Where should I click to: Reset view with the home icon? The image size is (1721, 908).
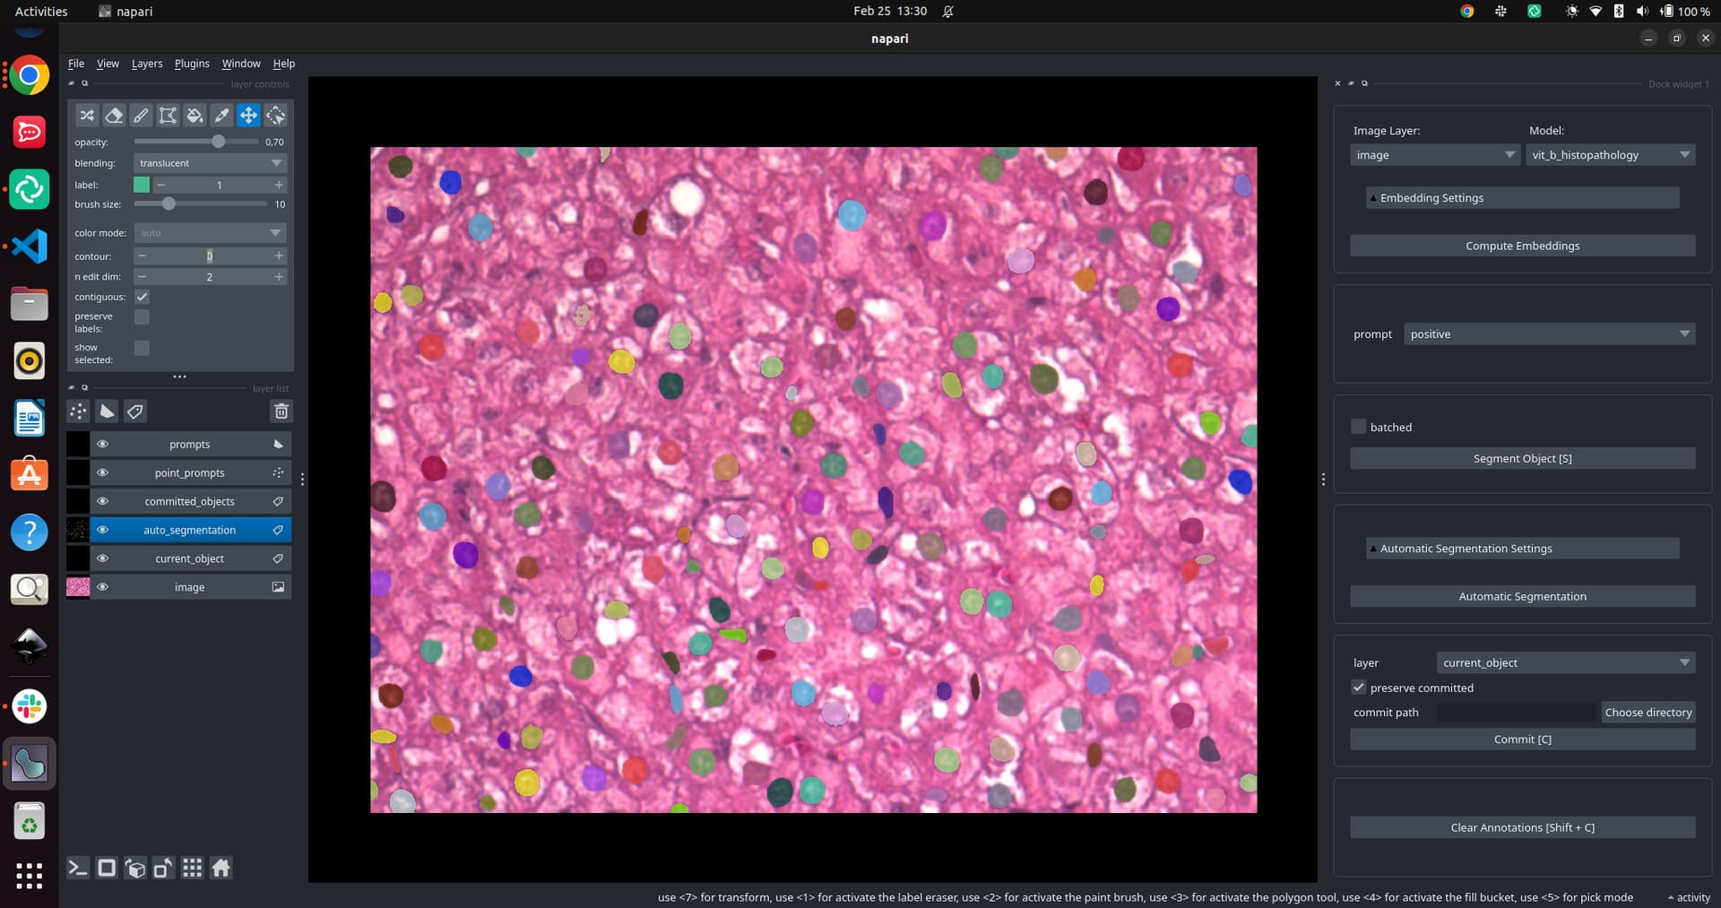221,868
